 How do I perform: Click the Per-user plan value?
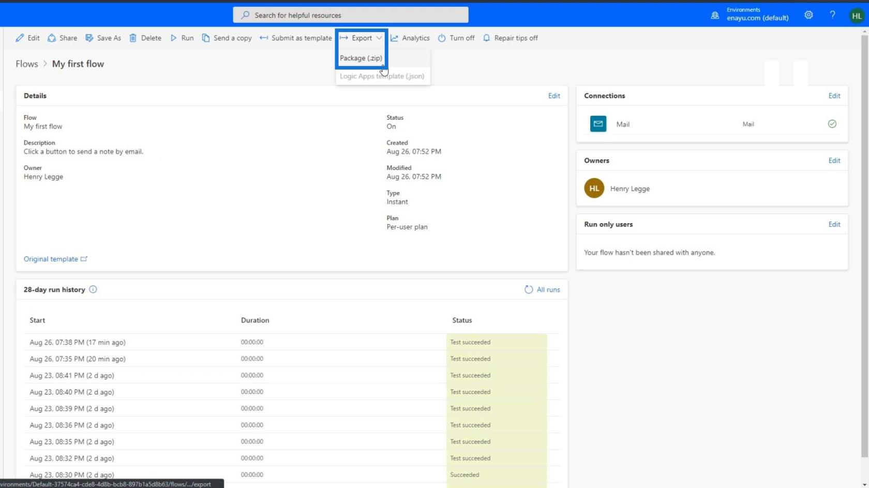coord(407,227)
